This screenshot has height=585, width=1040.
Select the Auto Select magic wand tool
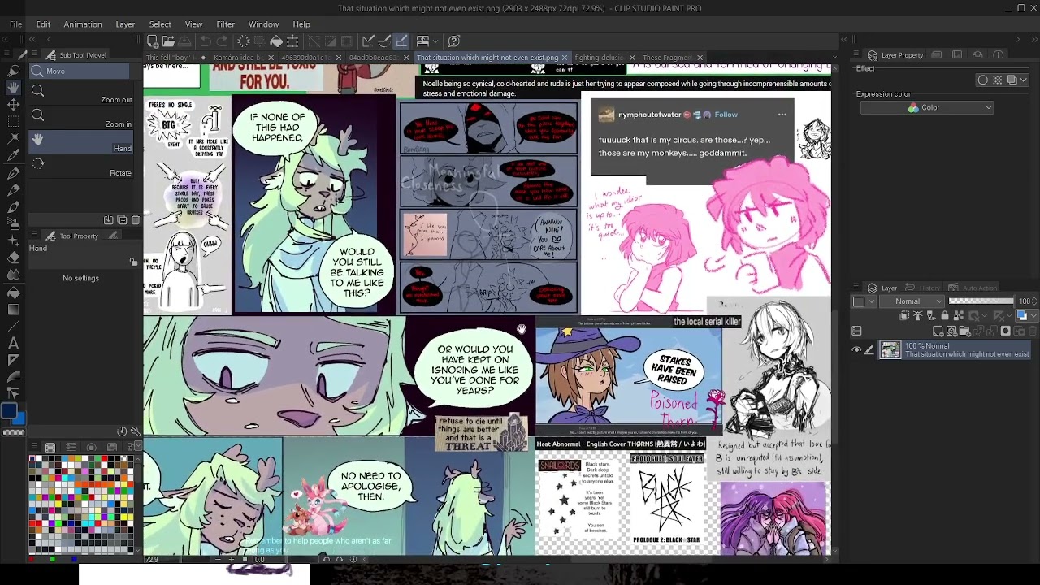click(x=14, y=139)
